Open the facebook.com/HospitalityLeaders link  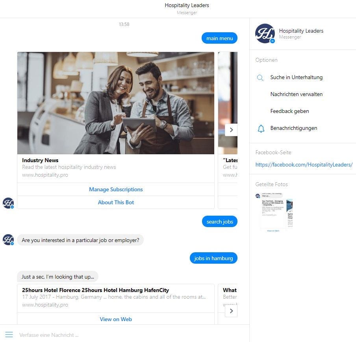(304, 165)
